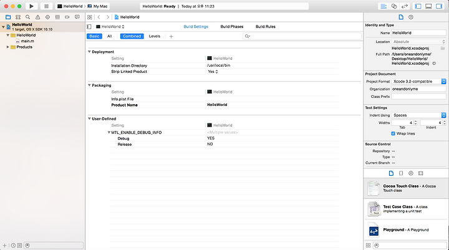
Task: Open the Symbol navigator
Action: tap(18, 17)
